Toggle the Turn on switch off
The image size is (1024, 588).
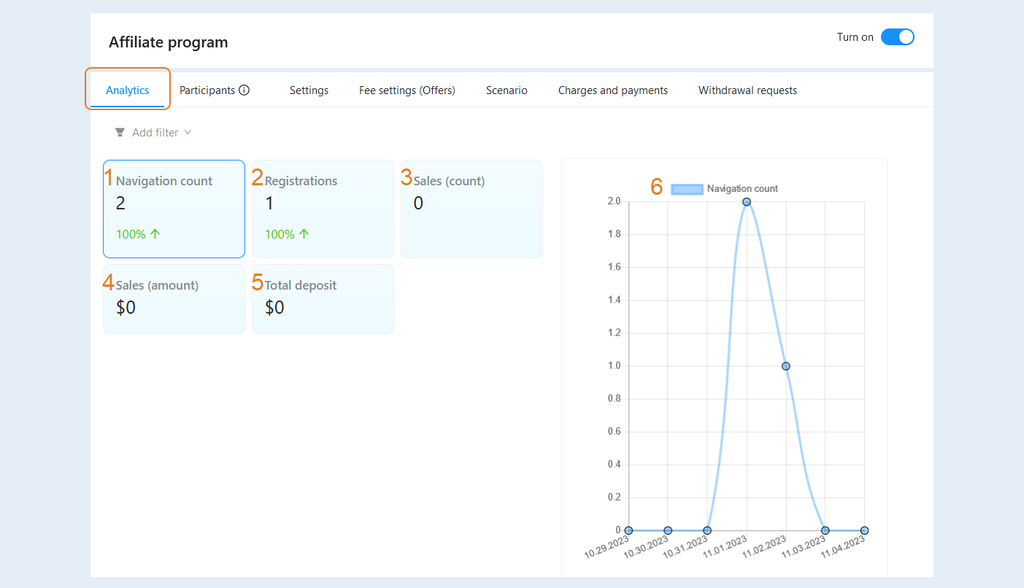click(897, 37)
